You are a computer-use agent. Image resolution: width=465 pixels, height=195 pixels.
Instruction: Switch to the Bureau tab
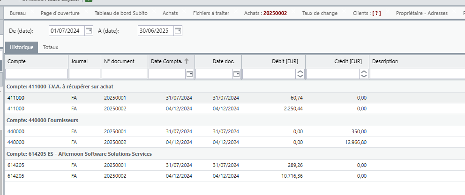pos(18,13)
